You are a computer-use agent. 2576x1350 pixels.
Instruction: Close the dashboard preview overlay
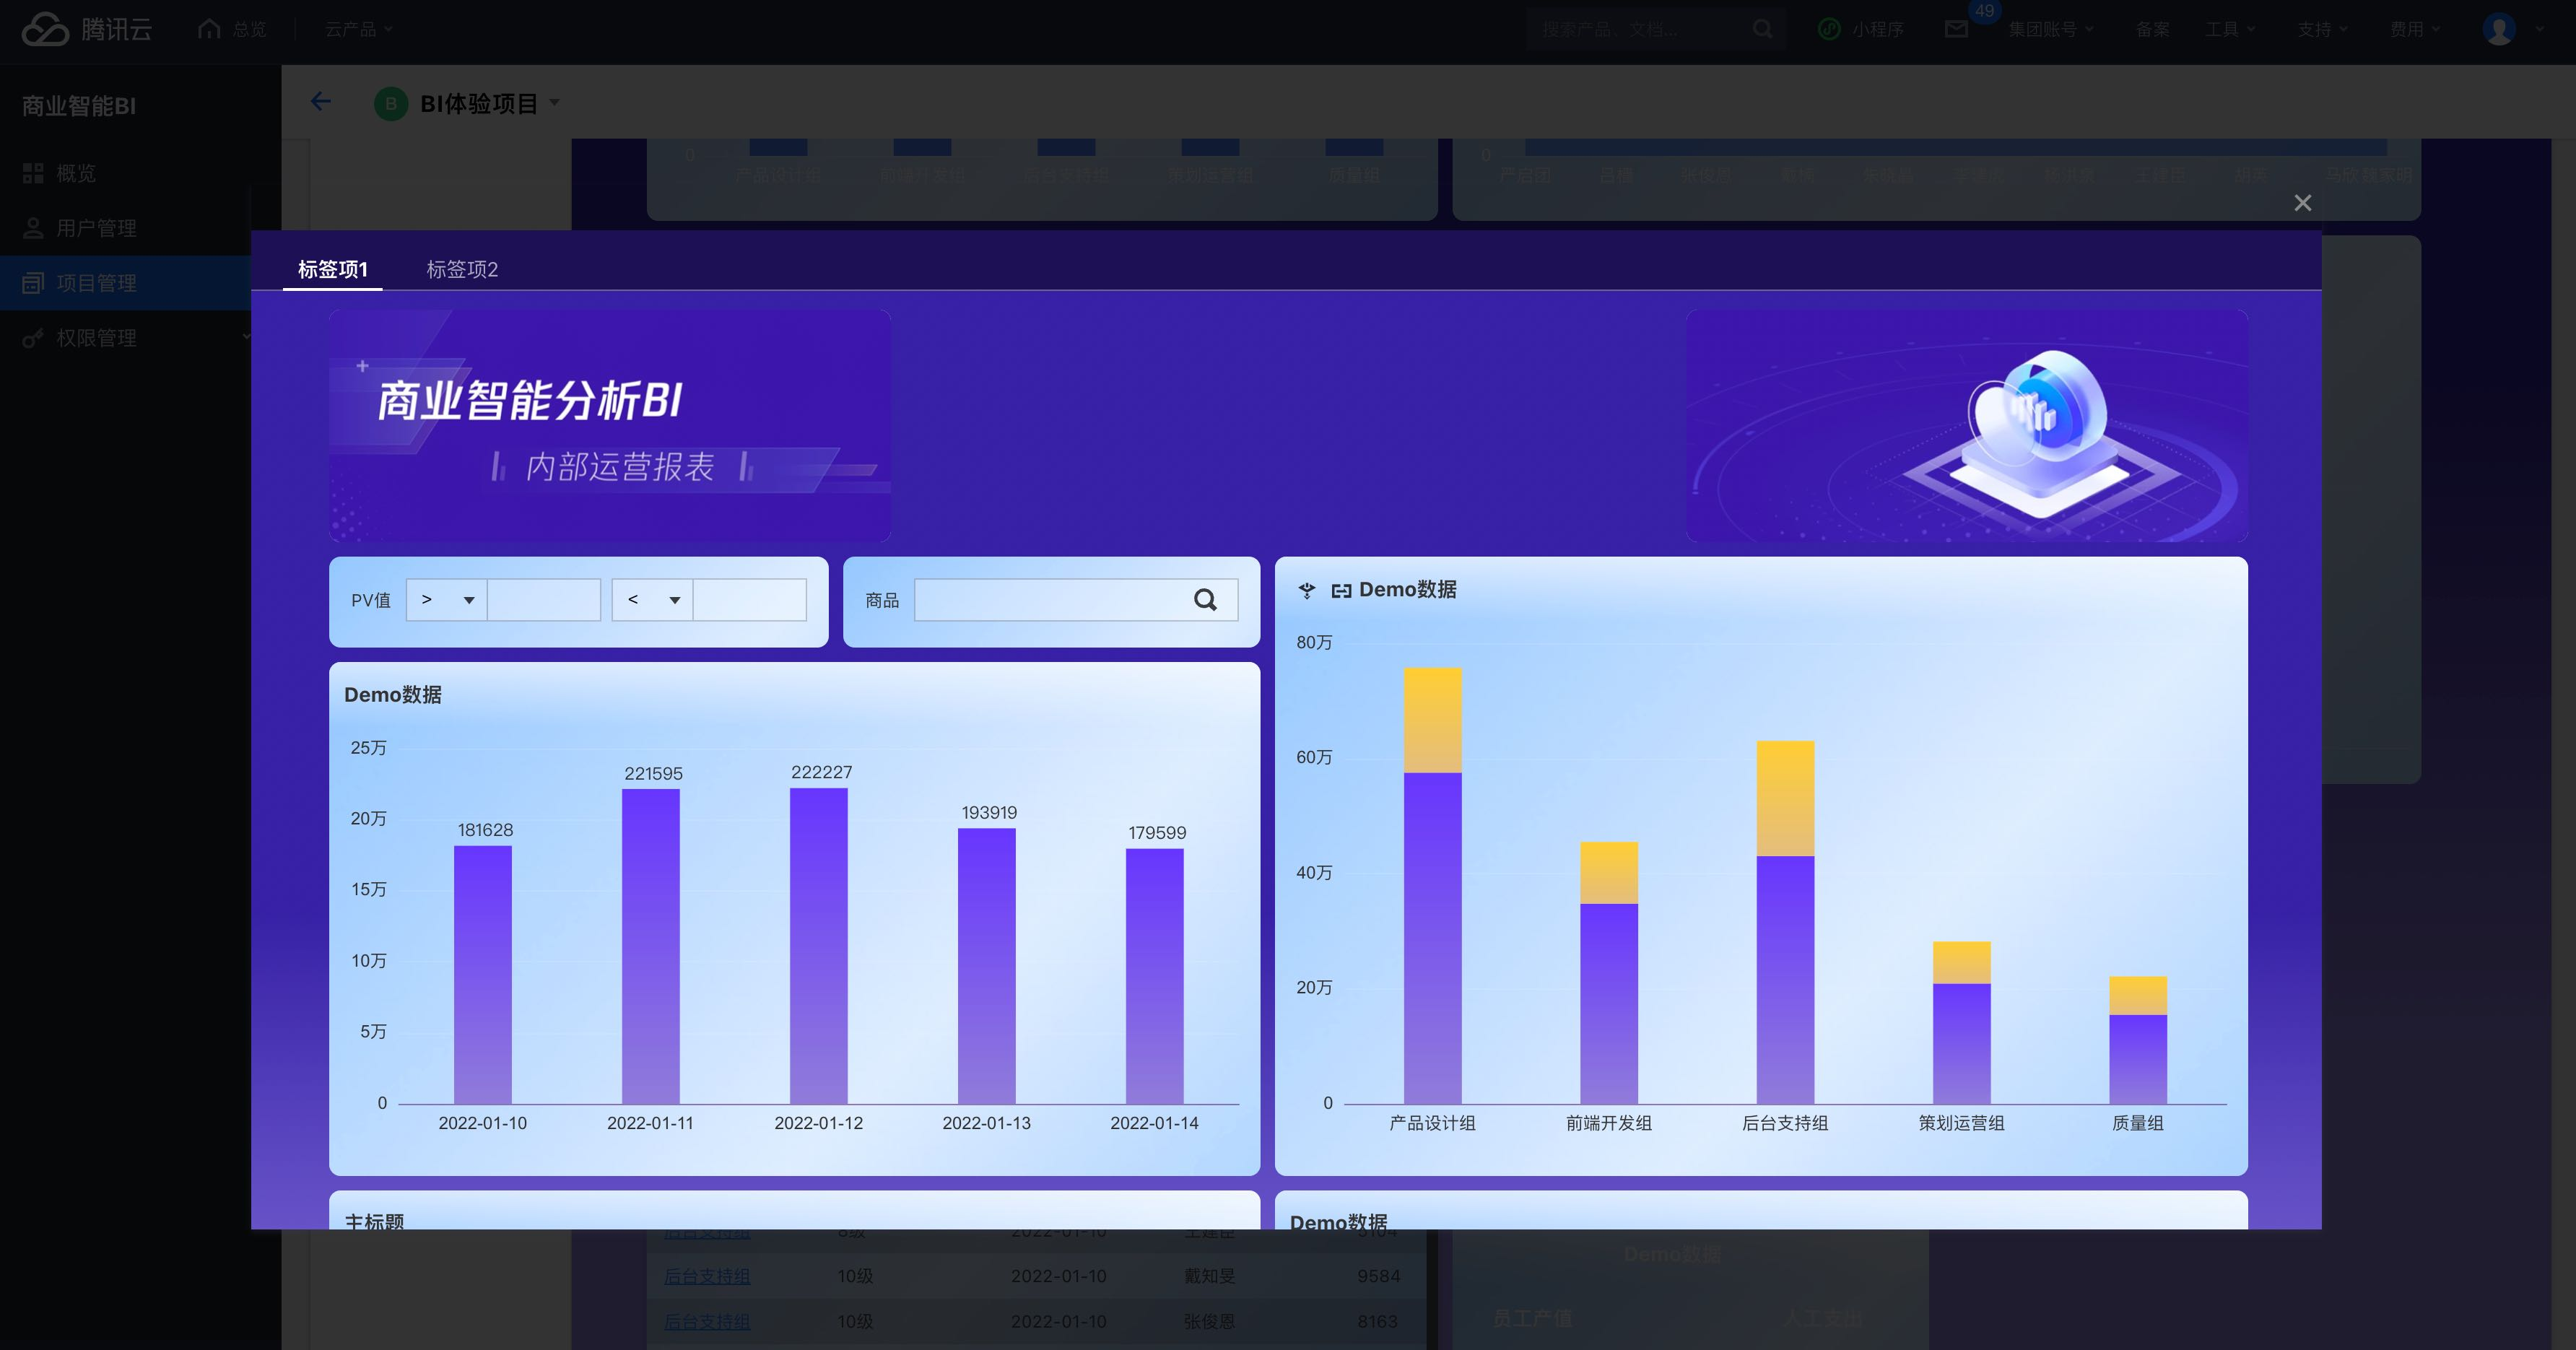(x=2302, y=203)
